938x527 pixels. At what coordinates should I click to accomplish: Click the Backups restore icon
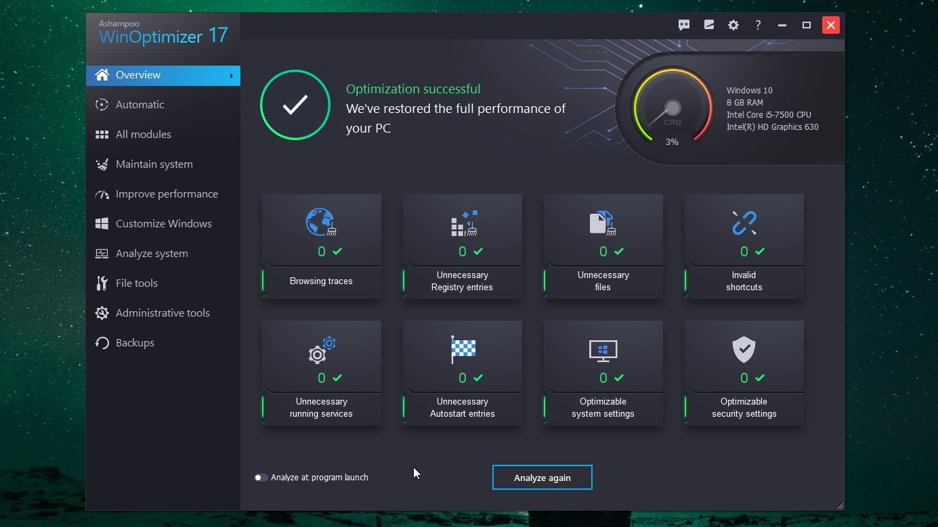coord(102,343)
